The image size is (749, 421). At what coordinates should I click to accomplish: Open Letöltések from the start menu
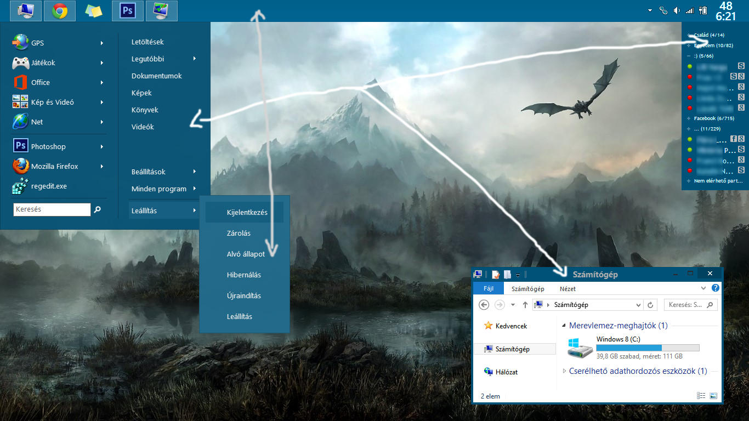coord(147,42)
